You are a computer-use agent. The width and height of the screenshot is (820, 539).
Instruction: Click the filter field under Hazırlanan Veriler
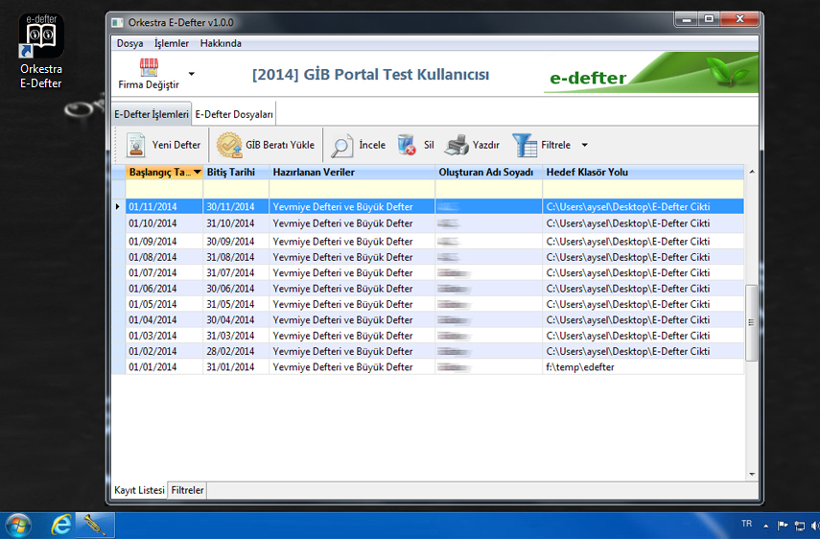click(x=351, y=189)
